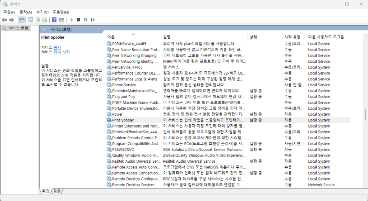Sort by the 상태 column header
Image resolution: width=368 pixels, height=201 pixels.
[x=265, y=37]
